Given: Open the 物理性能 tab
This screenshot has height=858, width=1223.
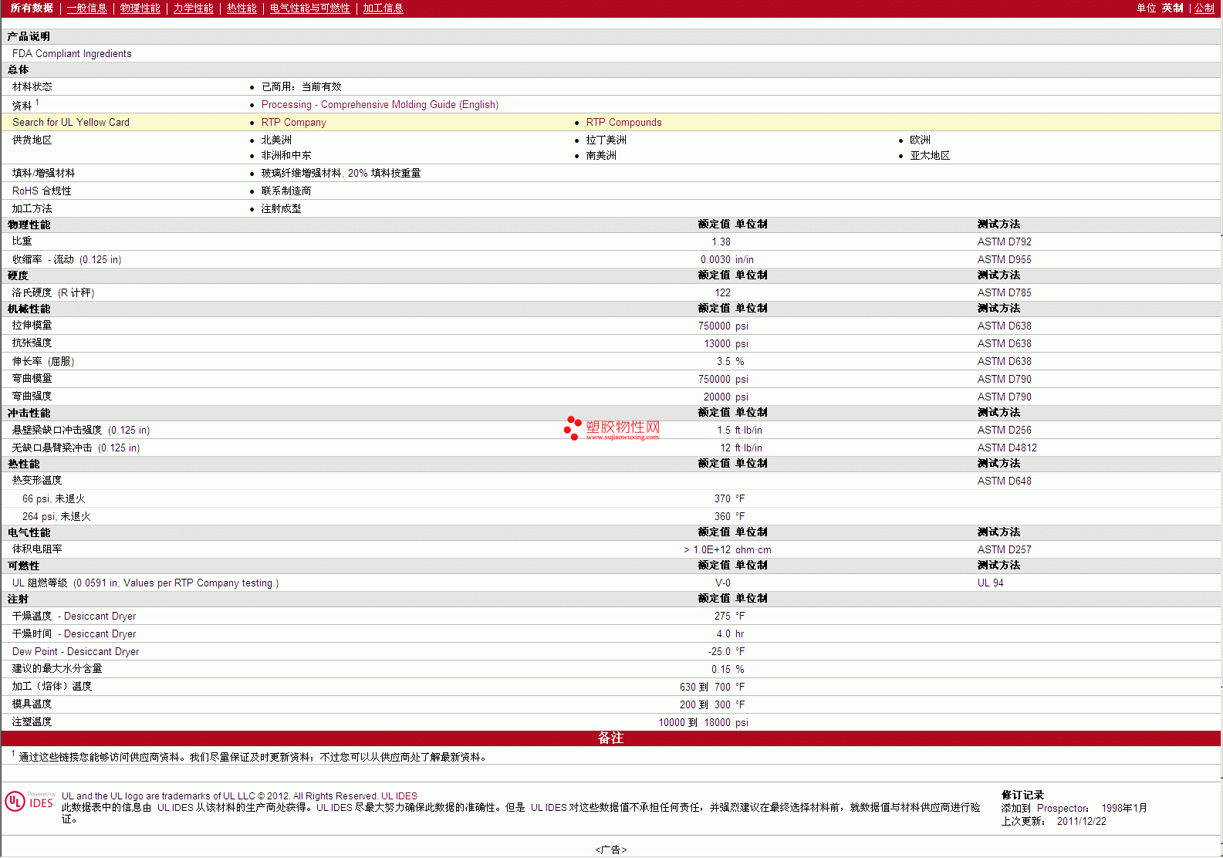Looking at the screenshot, I should tap(140, 8).
